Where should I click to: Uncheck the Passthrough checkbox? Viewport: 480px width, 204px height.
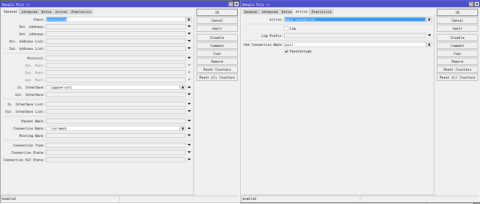click(x=286, y=51)
